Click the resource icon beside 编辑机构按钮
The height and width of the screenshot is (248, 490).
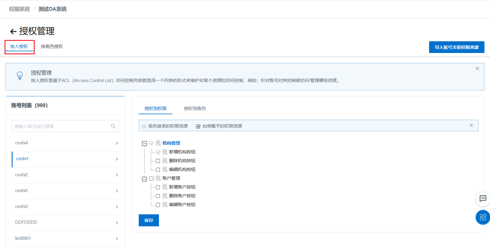[165, 170]
